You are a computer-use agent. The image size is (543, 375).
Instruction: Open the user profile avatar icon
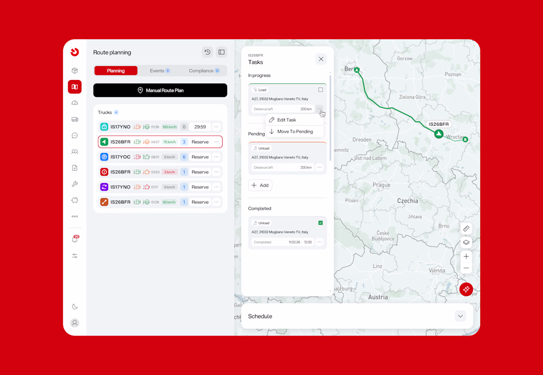click(75, 323)
